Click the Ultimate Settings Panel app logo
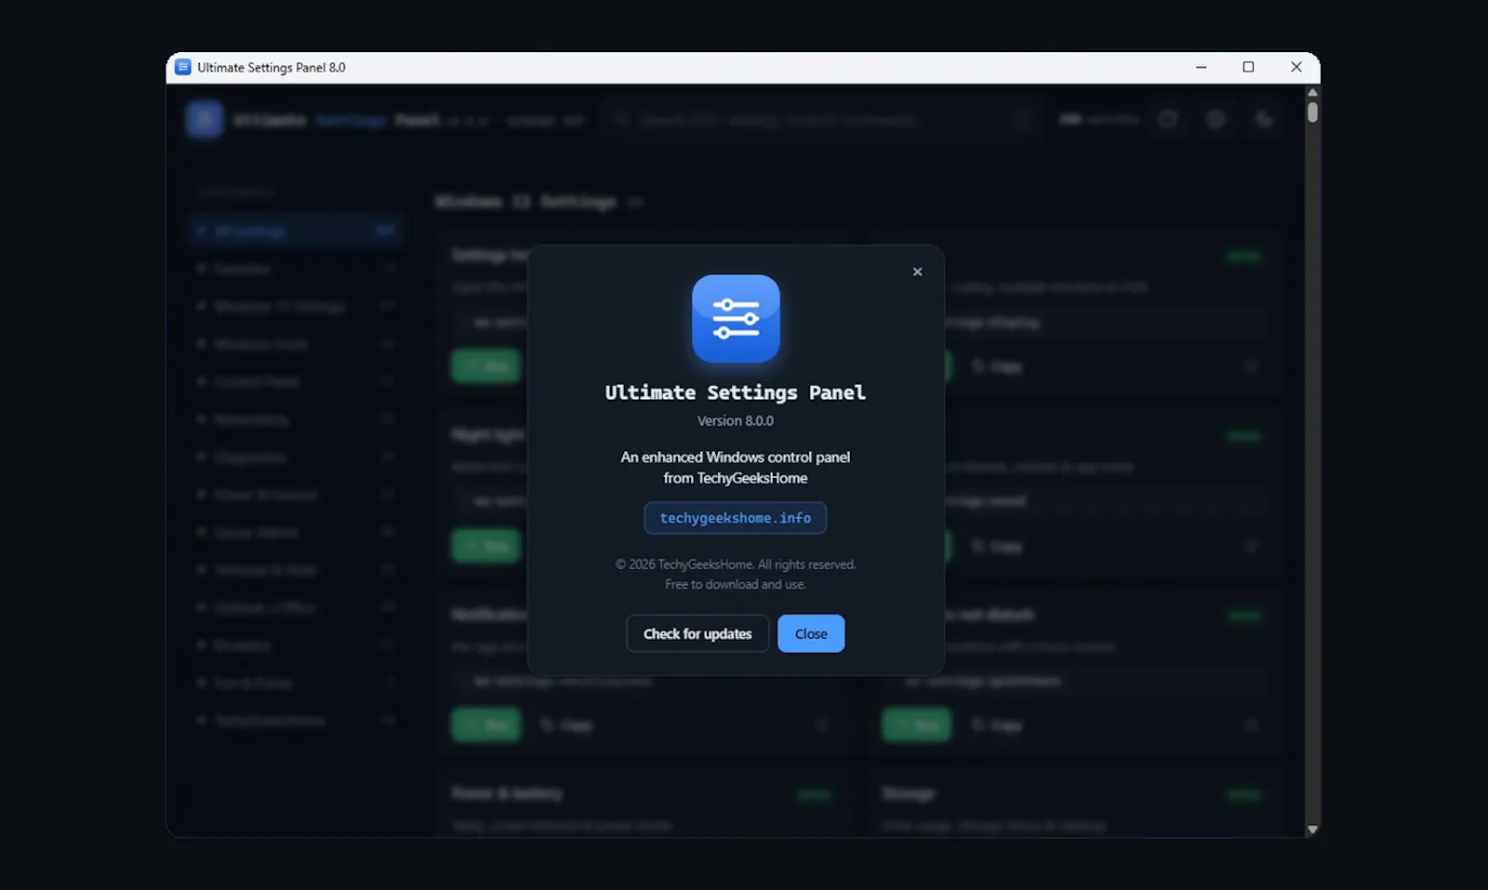1488x890 pixels. 736,318
